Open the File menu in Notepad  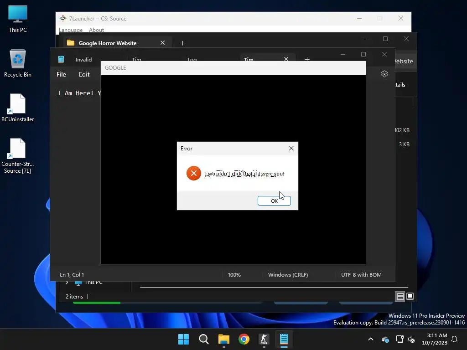pyautogui.click(x=62, y=74)
